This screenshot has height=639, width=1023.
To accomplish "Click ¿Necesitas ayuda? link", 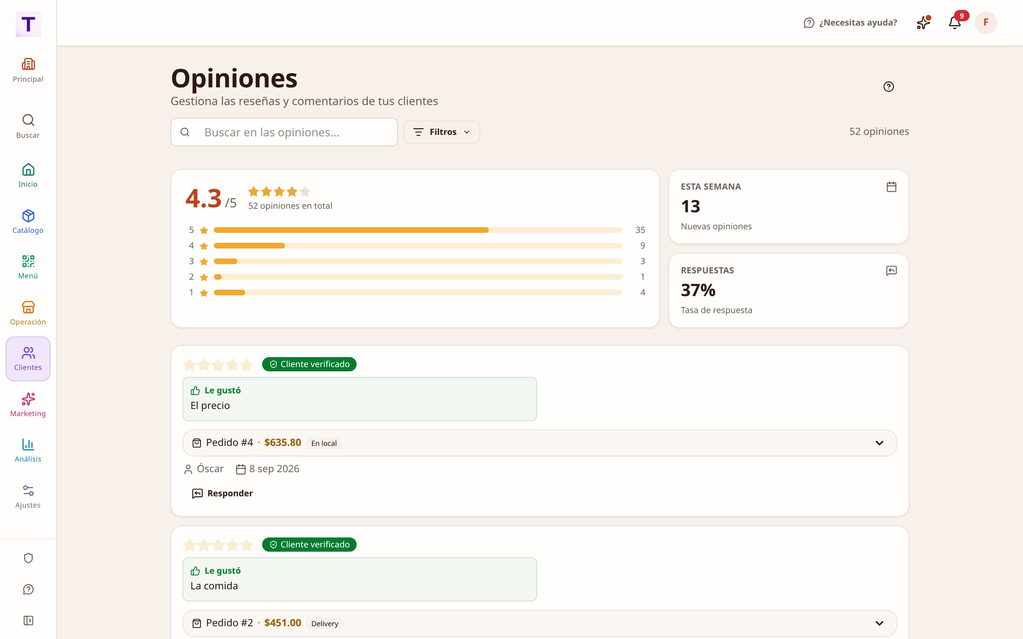I will click(850, 22).
